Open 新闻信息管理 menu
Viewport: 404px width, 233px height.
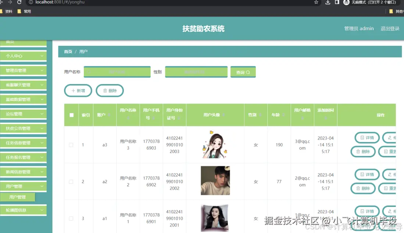tap(23, 172)
